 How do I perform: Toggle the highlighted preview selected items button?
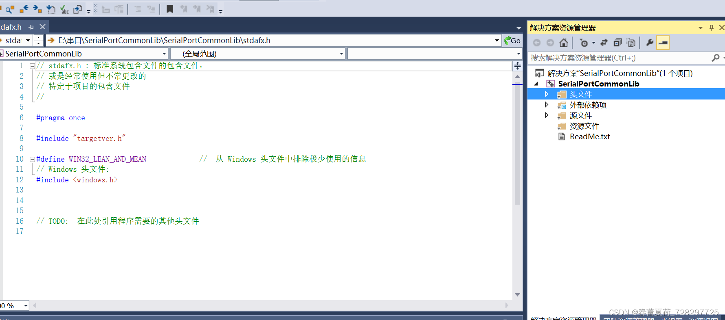pyautogui.click(x=663, y=43)
